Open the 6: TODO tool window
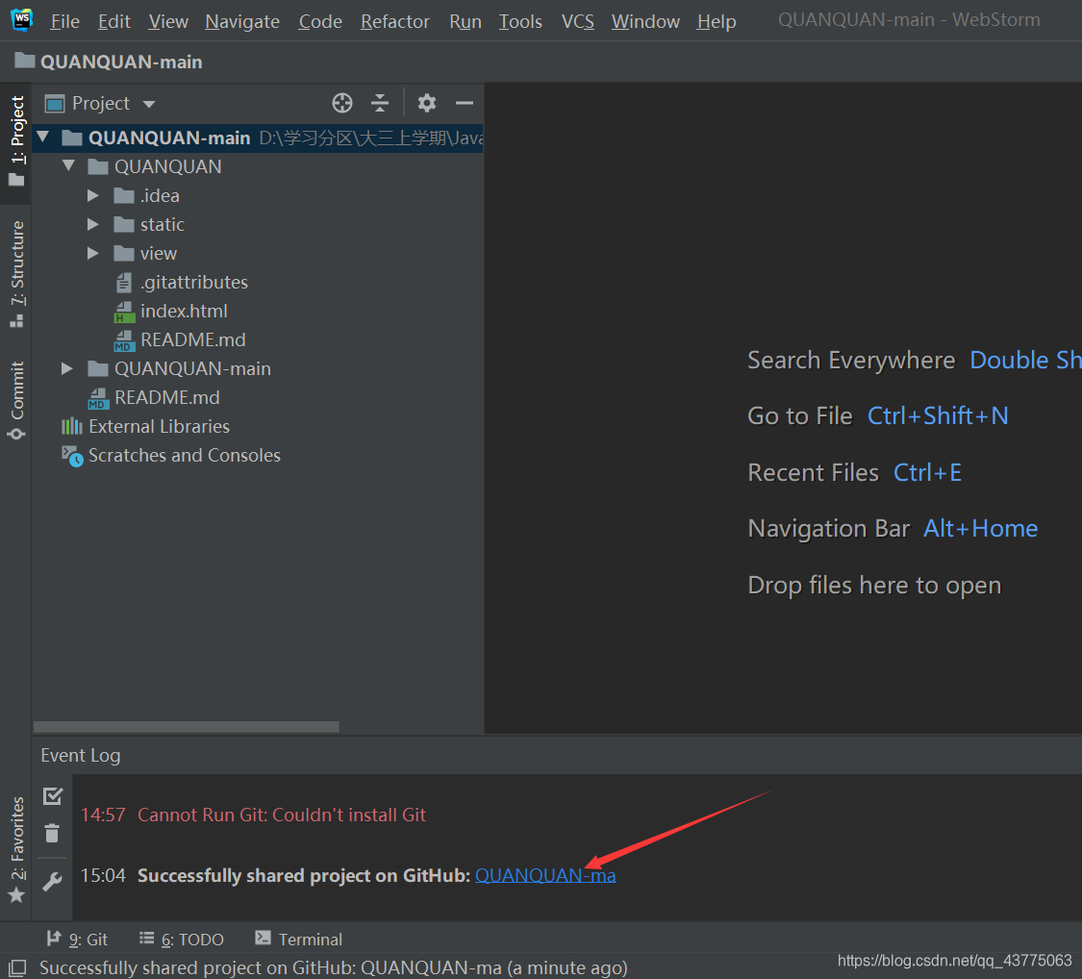 coord(182,939)
